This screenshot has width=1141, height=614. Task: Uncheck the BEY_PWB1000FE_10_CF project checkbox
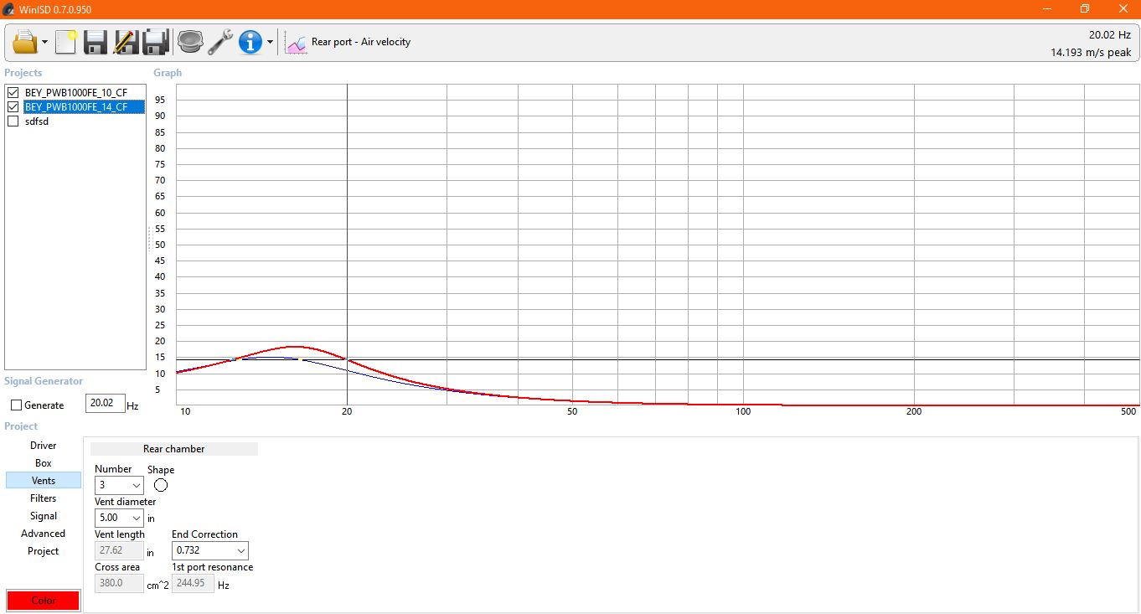pyautogui.click(x=13, y=92)
